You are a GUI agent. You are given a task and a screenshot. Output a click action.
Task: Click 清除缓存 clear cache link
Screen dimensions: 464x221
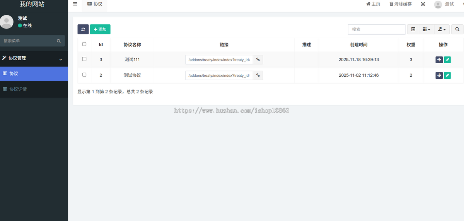coord(401,4)
